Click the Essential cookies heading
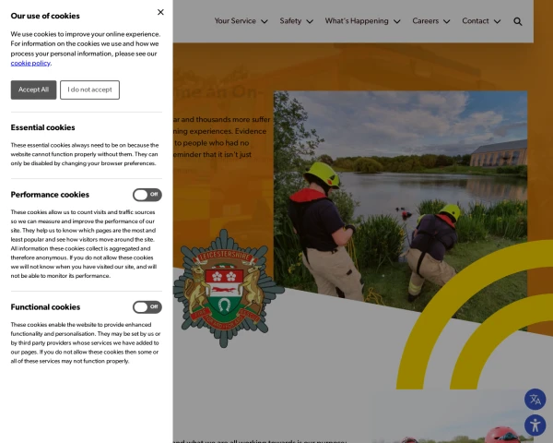Viewport: 553px width, 443px height. [42, 127]
